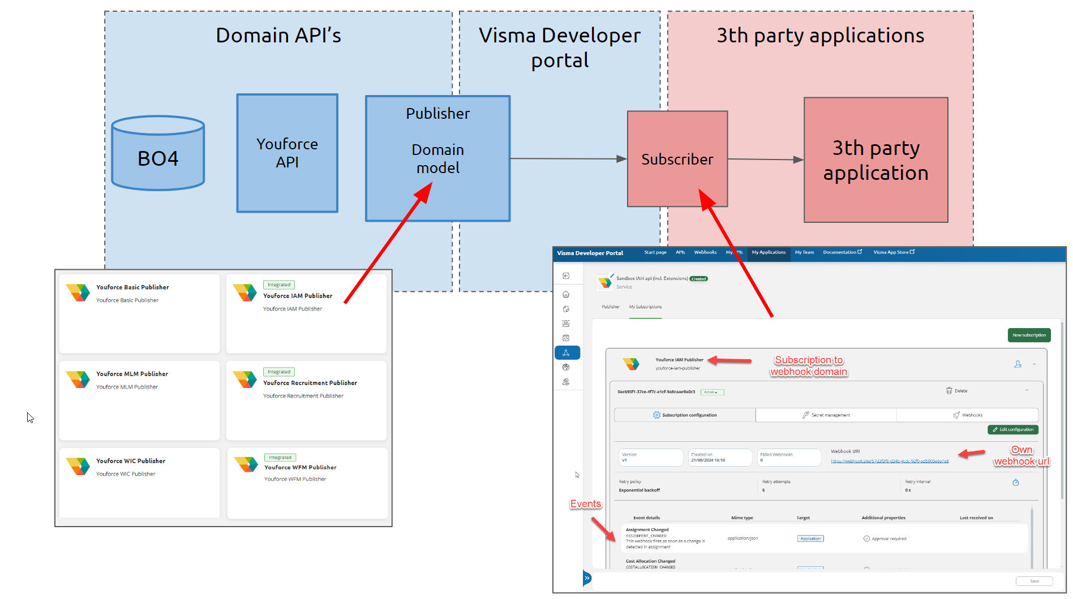The width and height of the screenshot is (1073, 599).
Task: Click subscription ID 0ac693f1-37ce-4f7c text
Action: point(656,391)
